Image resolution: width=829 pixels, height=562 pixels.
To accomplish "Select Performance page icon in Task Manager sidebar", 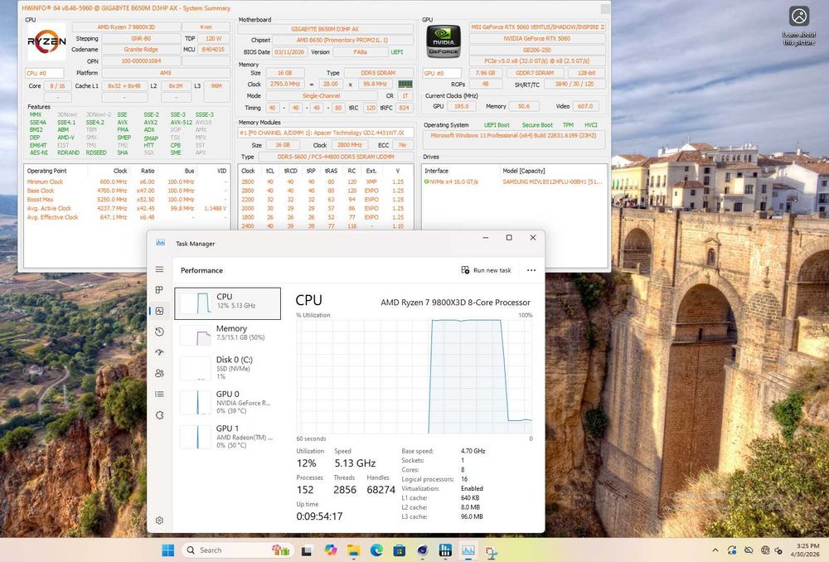I will click(x=159, y=311).
